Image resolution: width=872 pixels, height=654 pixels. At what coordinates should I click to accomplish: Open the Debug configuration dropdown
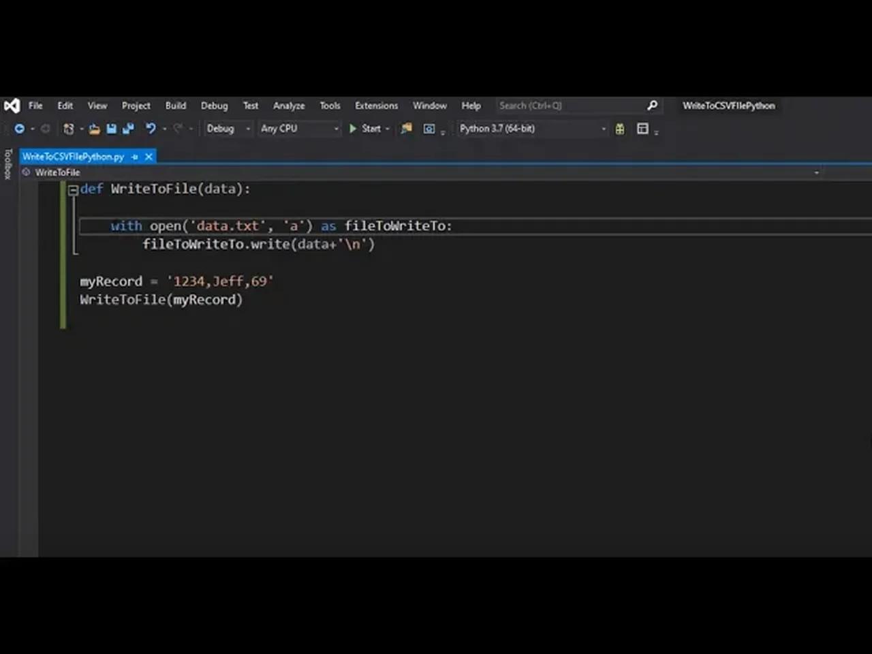[228, 128]
